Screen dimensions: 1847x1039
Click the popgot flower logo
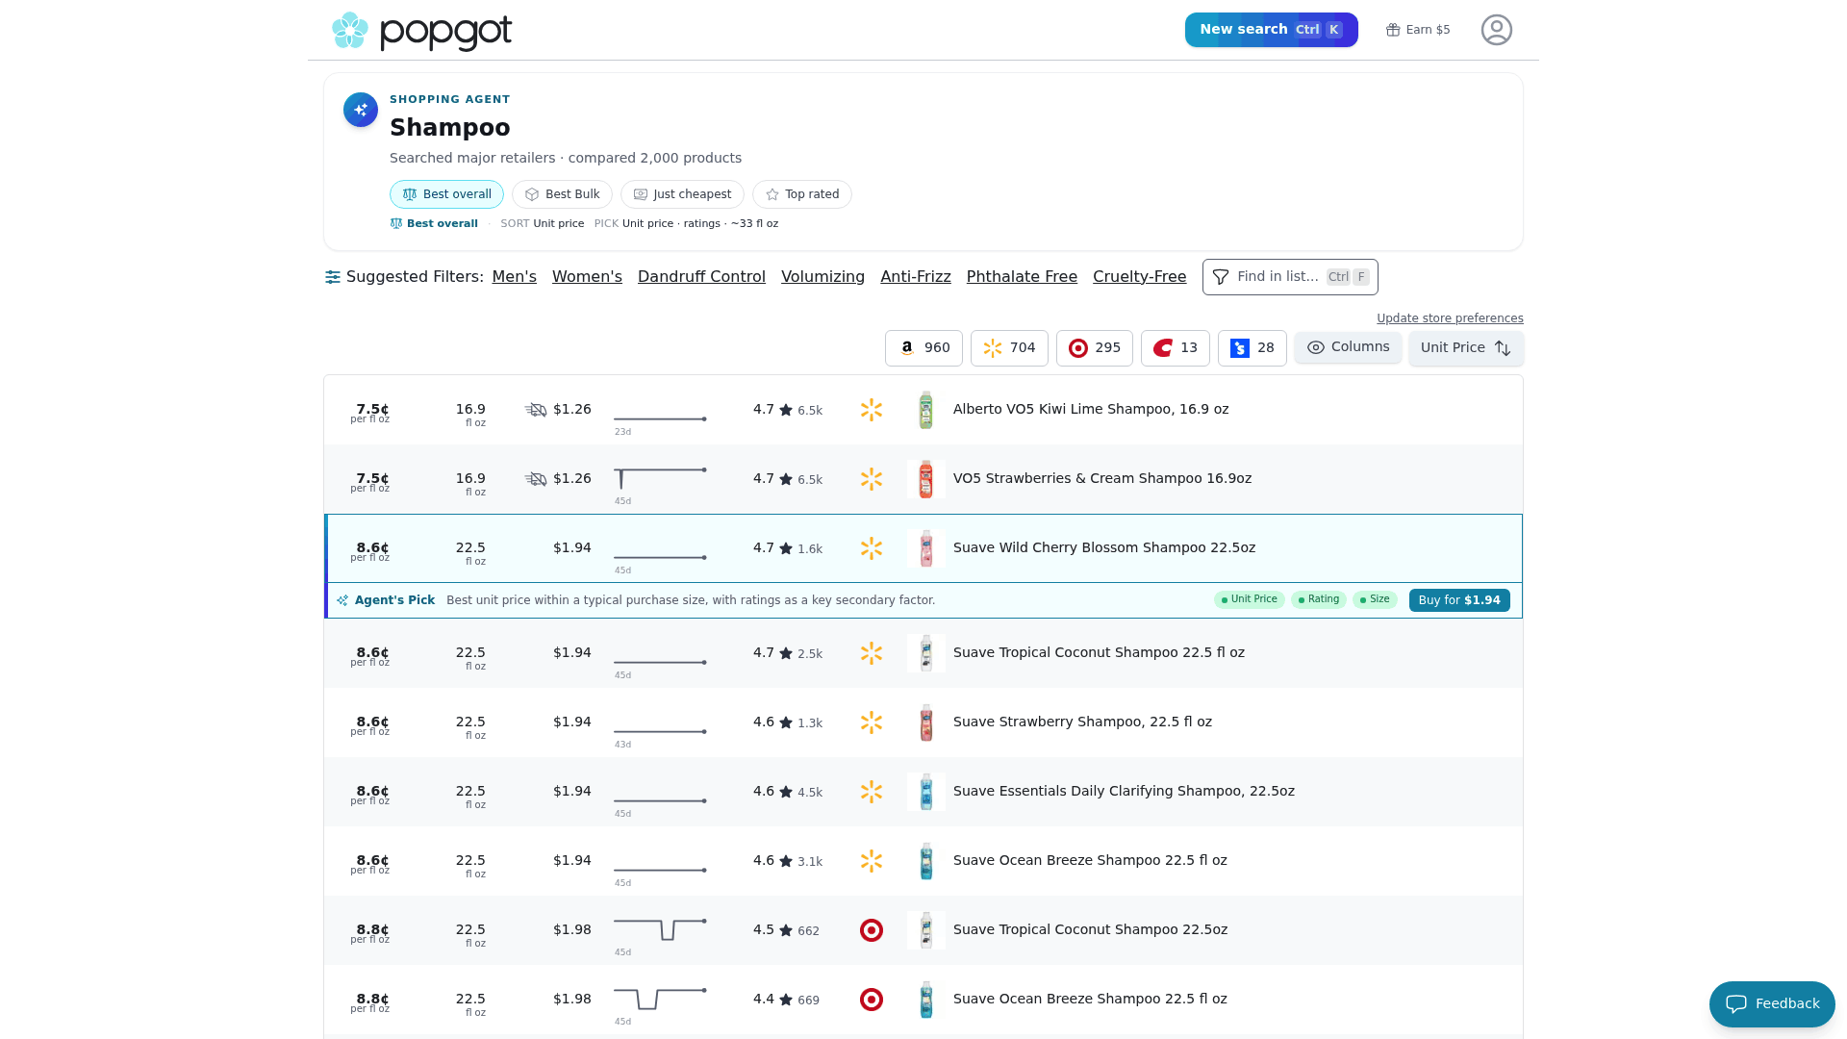[x=350, y=31]
